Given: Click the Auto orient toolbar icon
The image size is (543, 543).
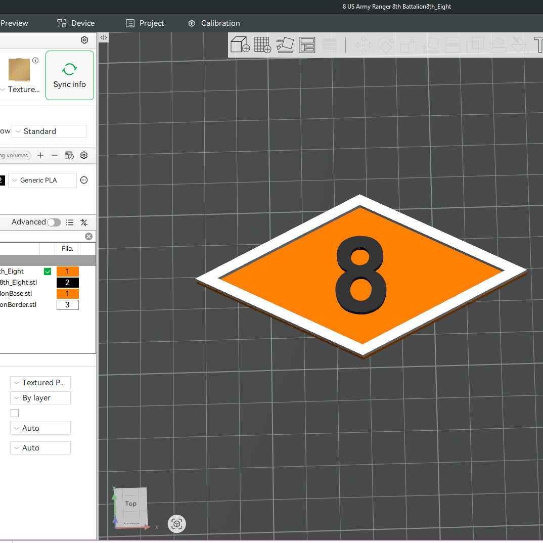Looking at the screenshot, I should point(285,45).
